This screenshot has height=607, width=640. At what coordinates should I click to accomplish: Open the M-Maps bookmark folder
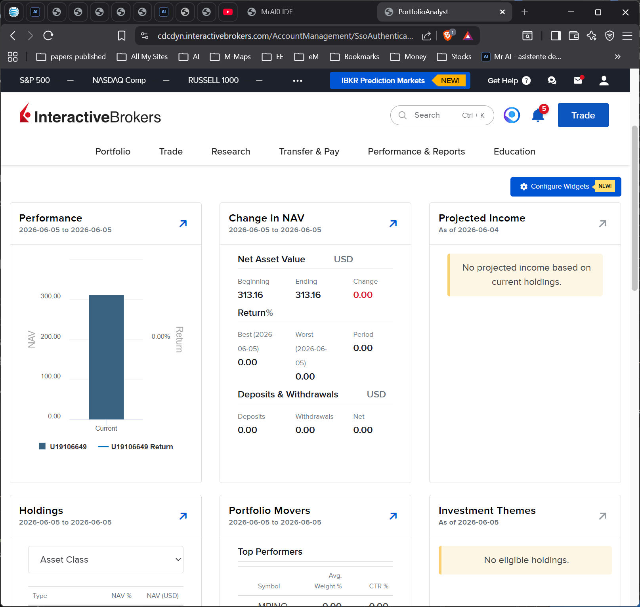[230, 57]
